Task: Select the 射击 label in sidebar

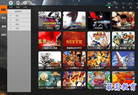Action: click(17, 24)
